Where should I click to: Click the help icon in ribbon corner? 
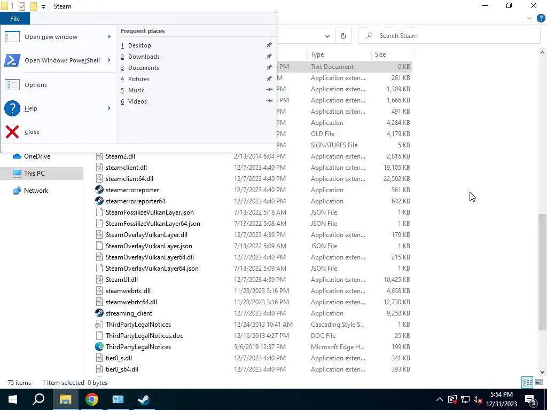pos(541,18)
